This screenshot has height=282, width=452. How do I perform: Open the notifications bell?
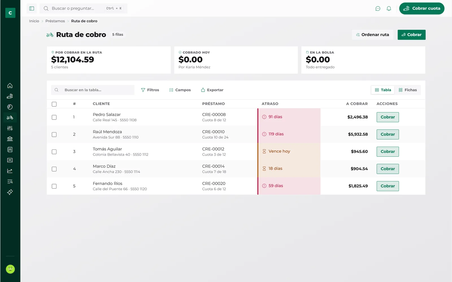[389, 8]
